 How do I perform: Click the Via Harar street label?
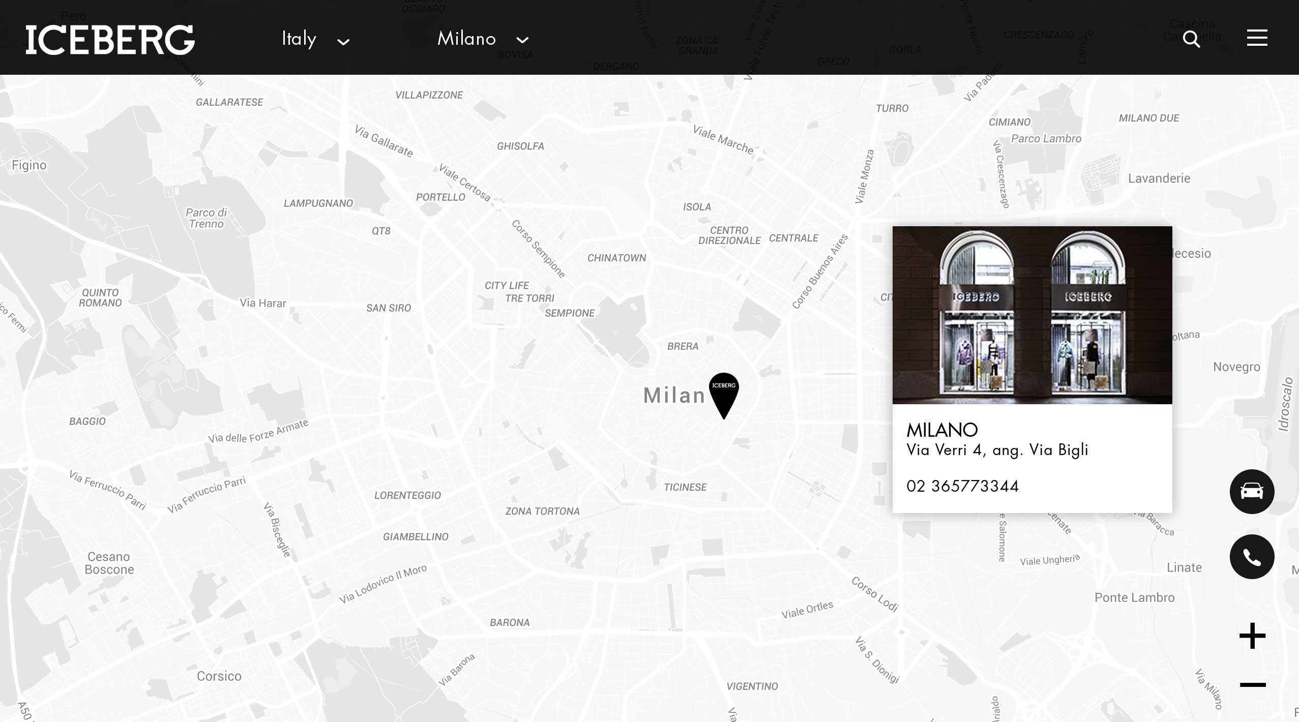(x=262, y=303)
